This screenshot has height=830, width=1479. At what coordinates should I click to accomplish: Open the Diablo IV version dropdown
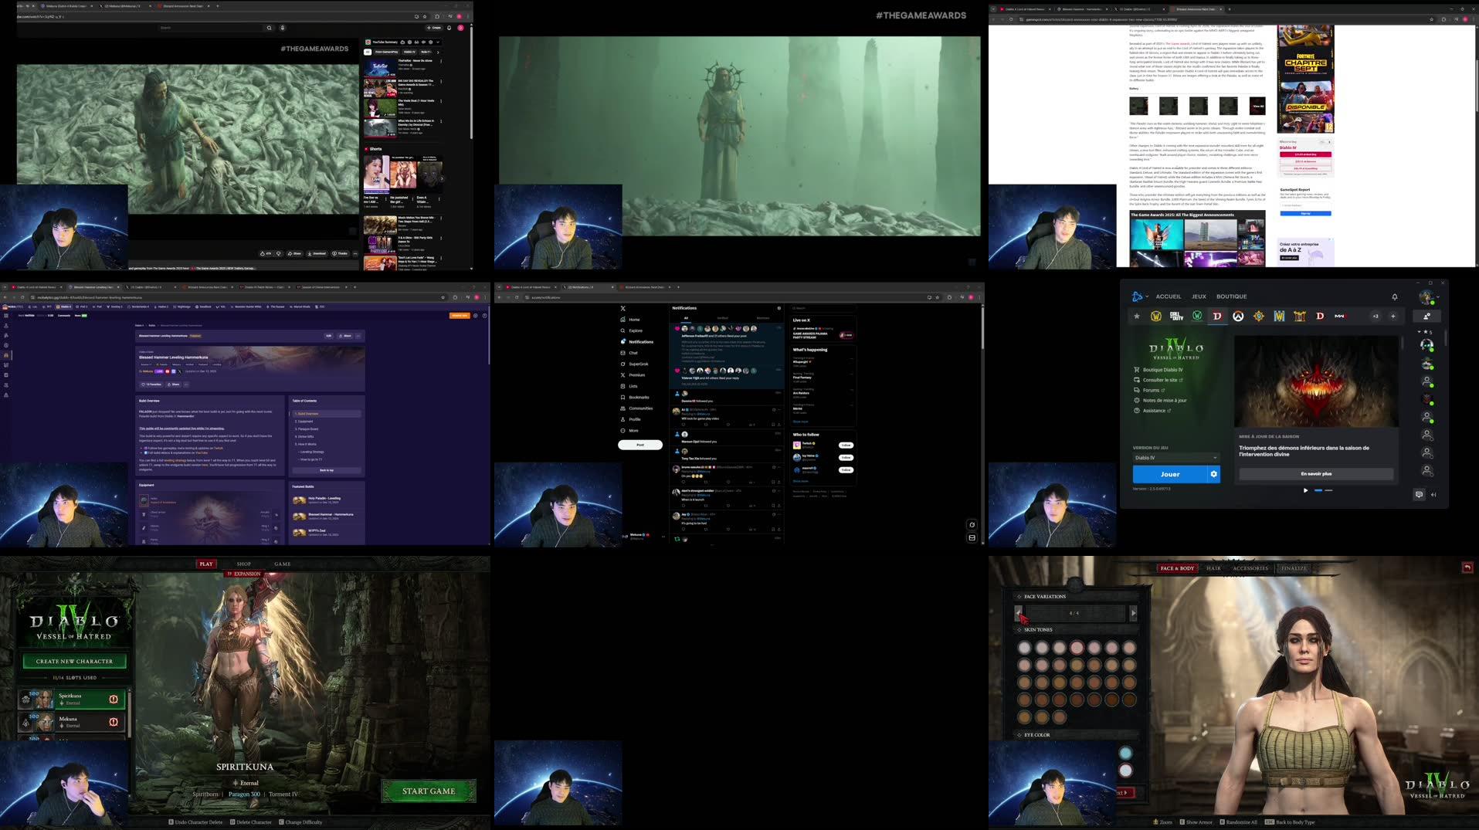[x=1175, y=458]
